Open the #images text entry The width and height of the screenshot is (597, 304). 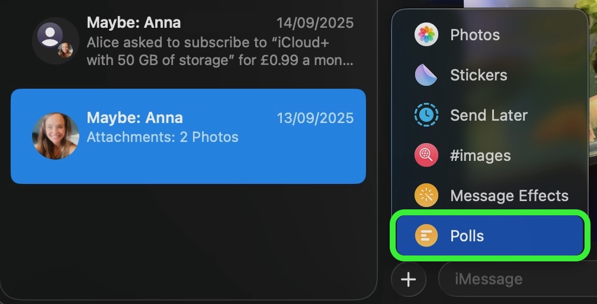coord(480,156)
